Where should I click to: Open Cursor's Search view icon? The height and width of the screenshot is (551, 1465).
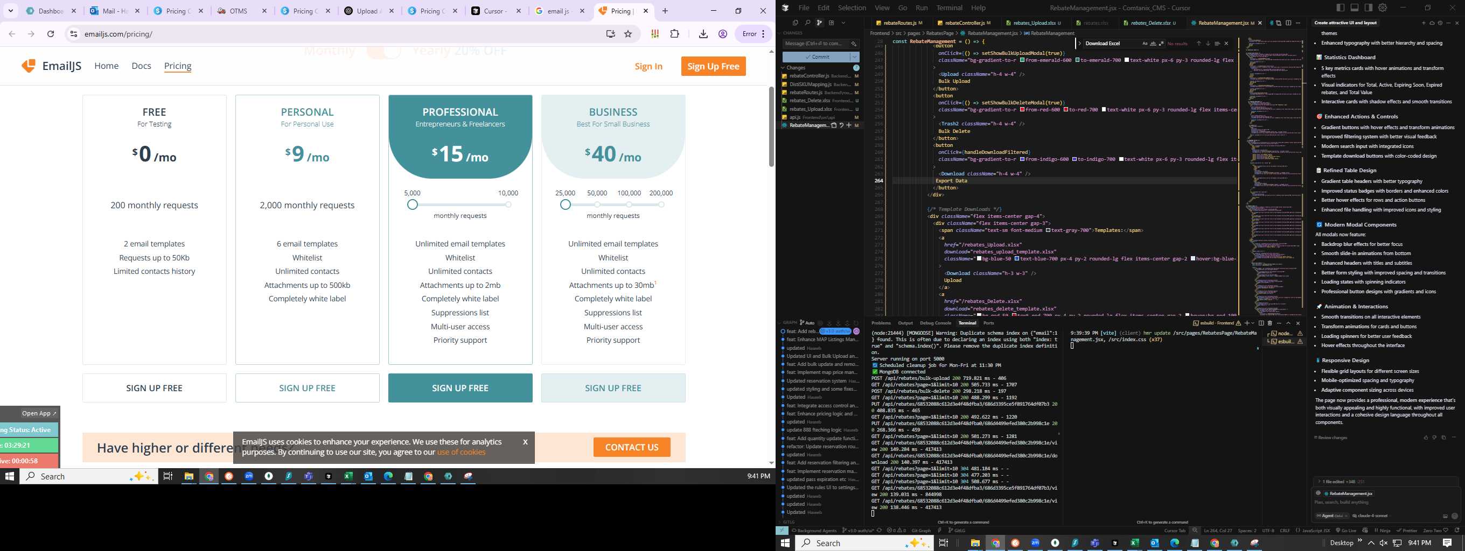click(x=807, y=23)
